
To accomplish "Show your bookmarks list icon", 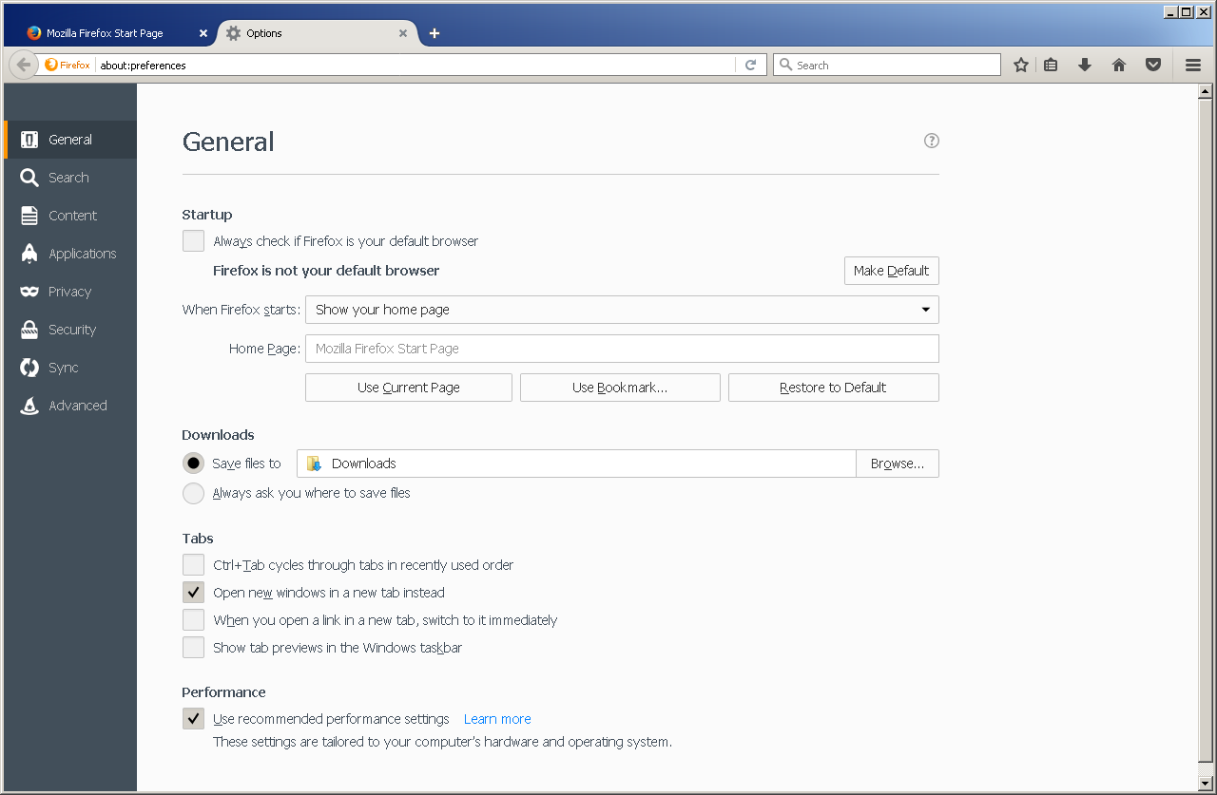I will (x=1051, y=65).
